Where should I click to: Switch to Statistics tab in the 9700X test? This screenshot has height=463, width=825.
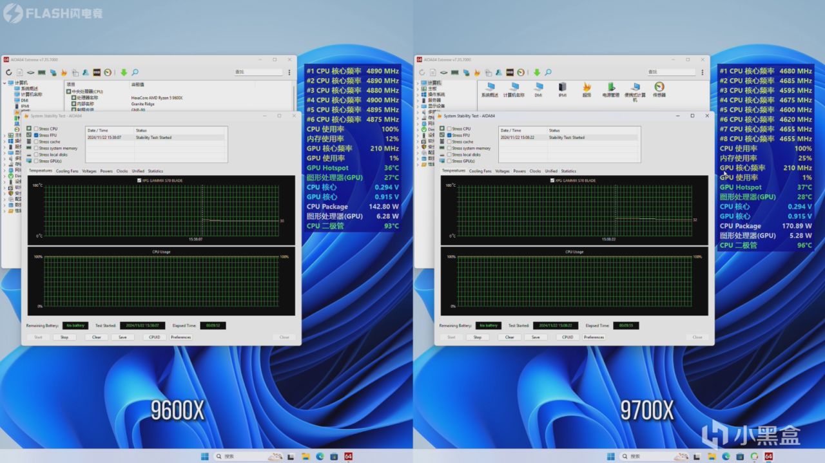(x=568, y=171)
